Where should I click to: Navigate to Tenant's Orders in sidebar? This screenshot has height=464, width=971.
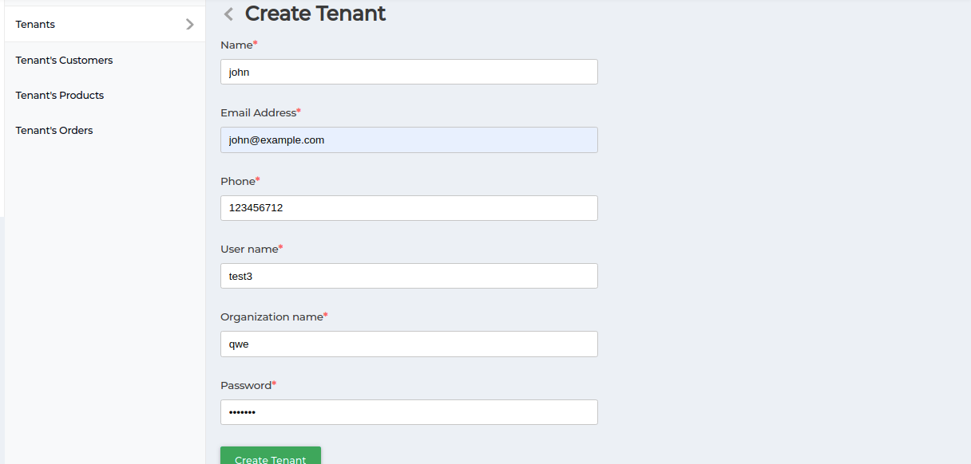coord(54,130)
